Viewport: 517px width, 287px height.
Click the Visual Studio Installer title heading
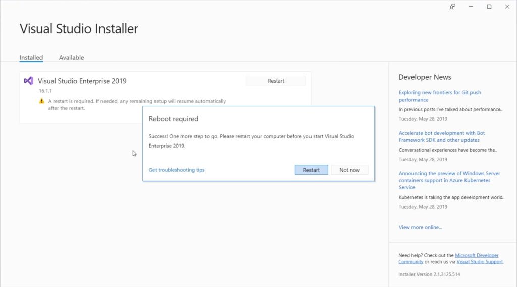point(79,29)
